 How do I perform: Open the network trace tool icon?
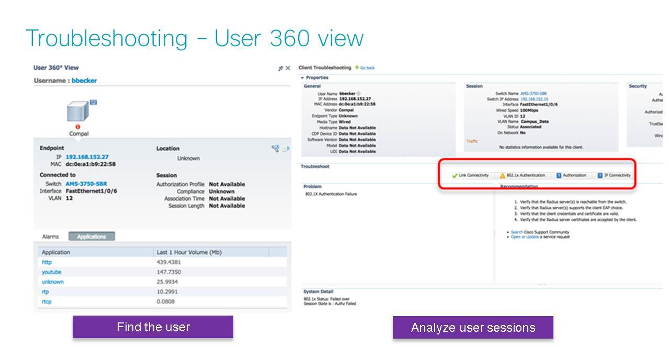click(x=275, y=149)
